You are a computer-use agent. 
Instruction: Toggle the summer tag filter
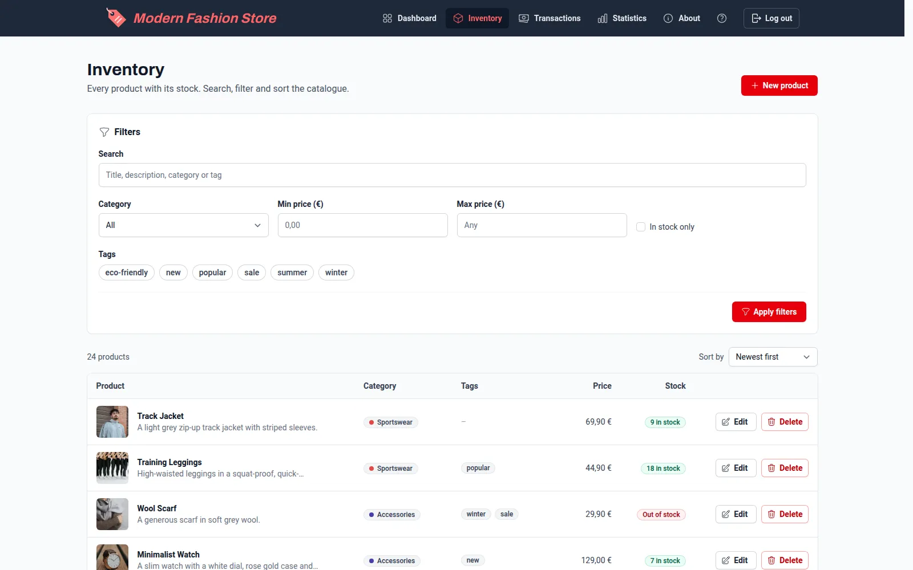pos(292,272)
